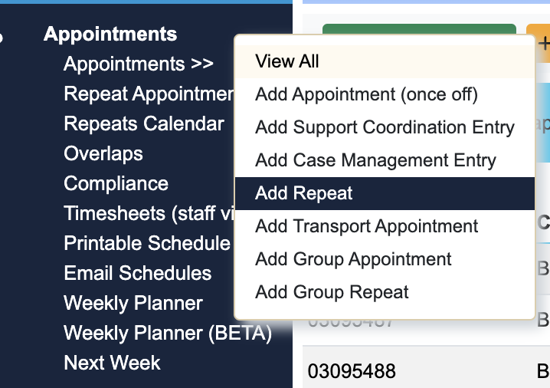Screen dimensions: 550x388
Task: Open the Overlaps page
Action: [103, 153]
